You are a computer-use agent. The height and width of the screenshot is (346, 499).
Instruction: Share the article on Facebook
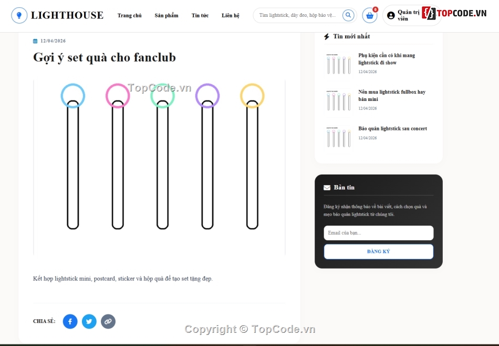(70, 321)
